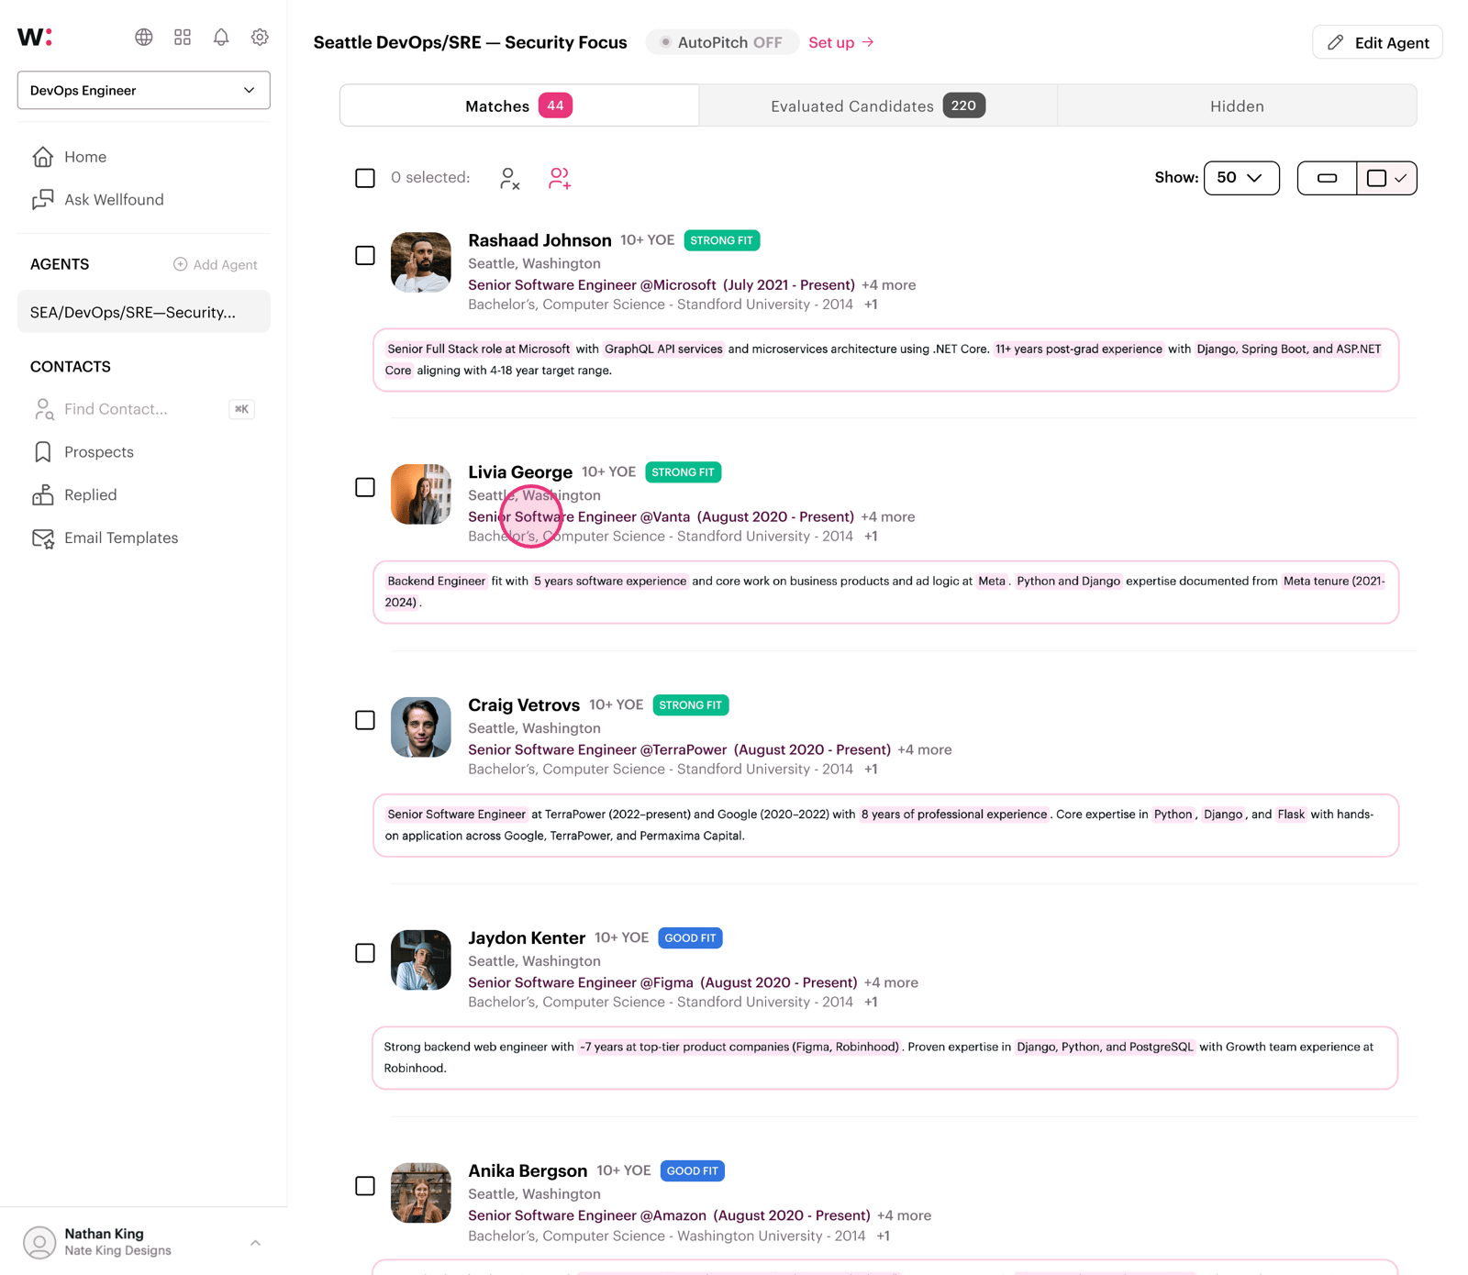Image resolution: width=1468 pixels, height=1275 pixels.
Task: Select the SEA/DevOps/SRE—Security agent
Action: 144,312
